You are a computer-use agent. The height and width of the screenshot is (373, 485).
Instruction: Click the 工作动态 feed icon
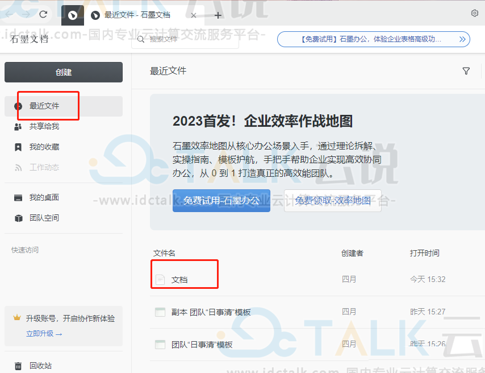click(18, 168)
